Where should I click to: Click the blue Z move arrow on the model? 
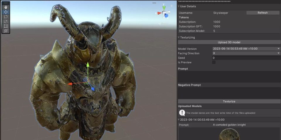point(93,89)
